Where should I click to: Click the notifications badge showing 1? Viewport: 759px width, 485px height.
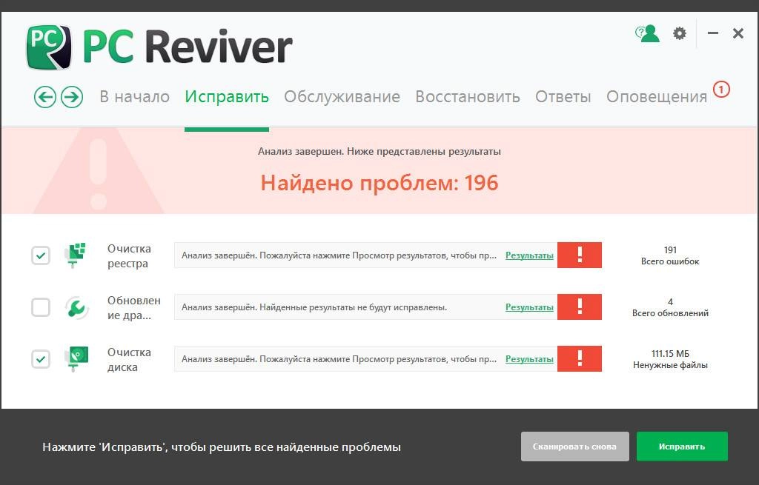721,90
